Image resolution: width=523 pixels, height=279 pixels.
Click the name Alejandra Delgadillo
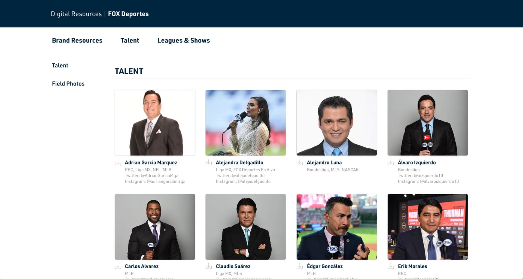(x=239, y=162)
